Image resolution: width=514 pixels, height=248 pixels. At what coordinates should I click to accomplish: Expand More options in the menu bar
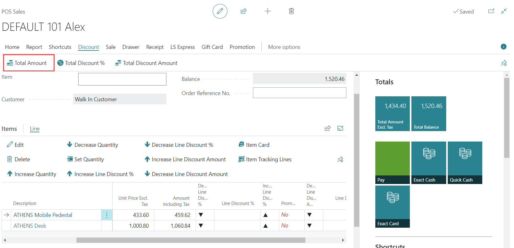284,47
